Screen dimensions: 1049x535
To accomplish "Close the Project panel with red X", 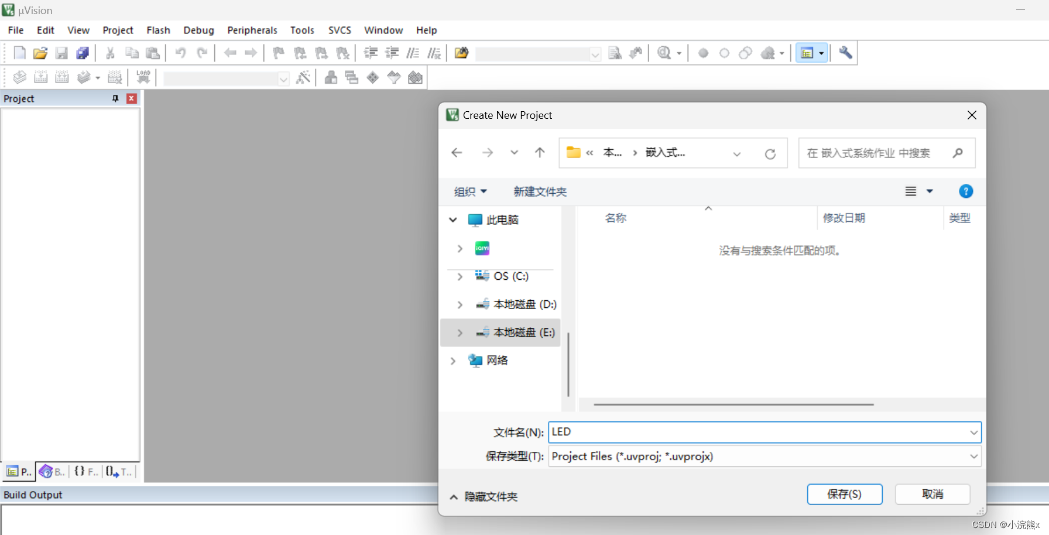I will point(132,98).
